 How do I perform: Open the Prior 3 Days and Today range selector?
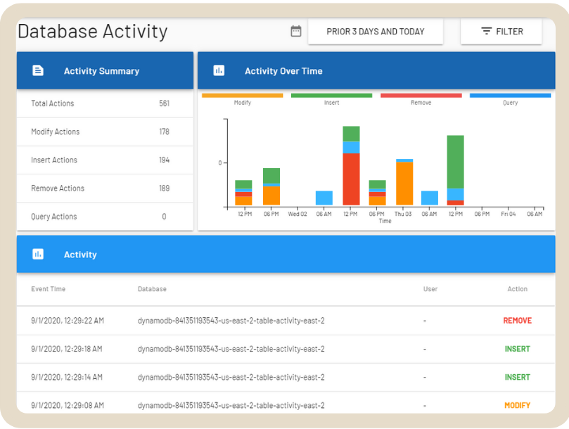pyautogui.click(x=375, y=32)
